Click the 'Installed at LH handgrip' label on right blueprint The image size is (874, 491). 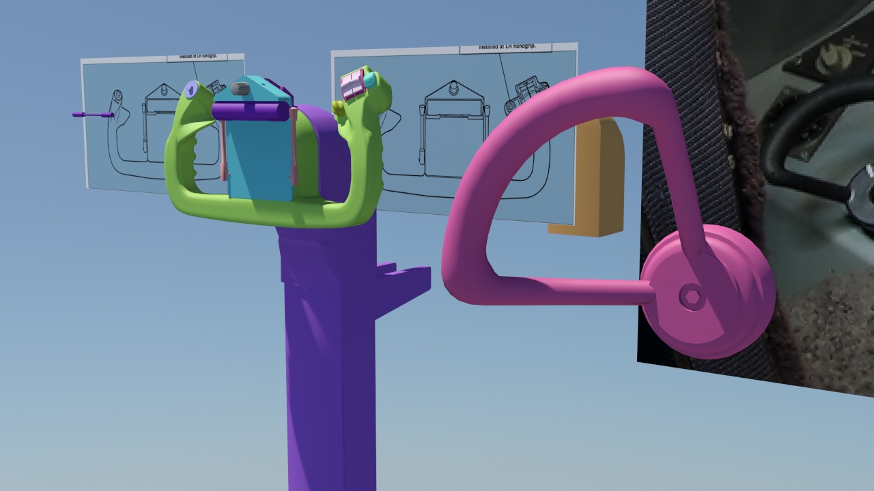[x=505, y=47]
